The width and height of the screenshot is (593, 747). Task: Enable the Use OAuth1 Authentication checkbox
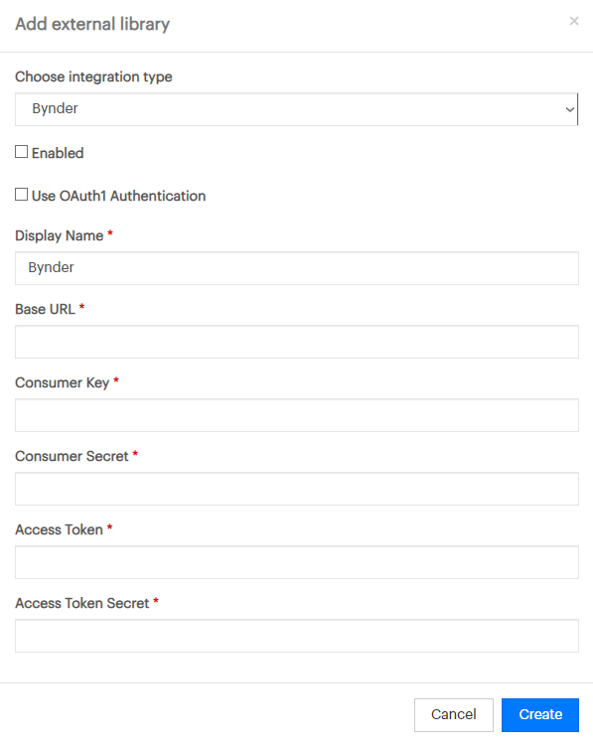(22, 195)
